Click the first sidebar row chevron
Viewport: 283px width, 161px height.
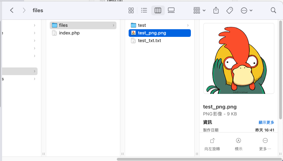(34, 25)
